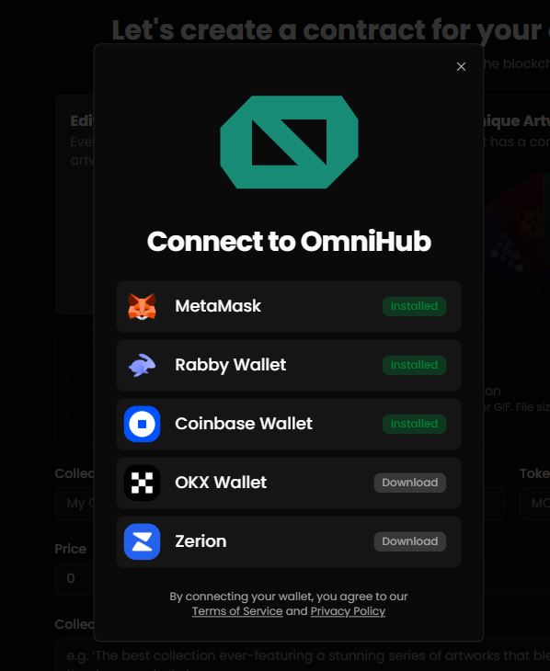
Task: Open the Privacy Policy link
Action: tap(348, 611)
